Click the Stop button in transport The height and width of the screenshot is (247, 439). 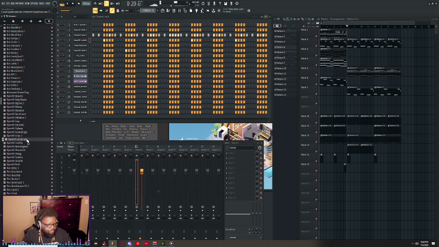point(73,4)
